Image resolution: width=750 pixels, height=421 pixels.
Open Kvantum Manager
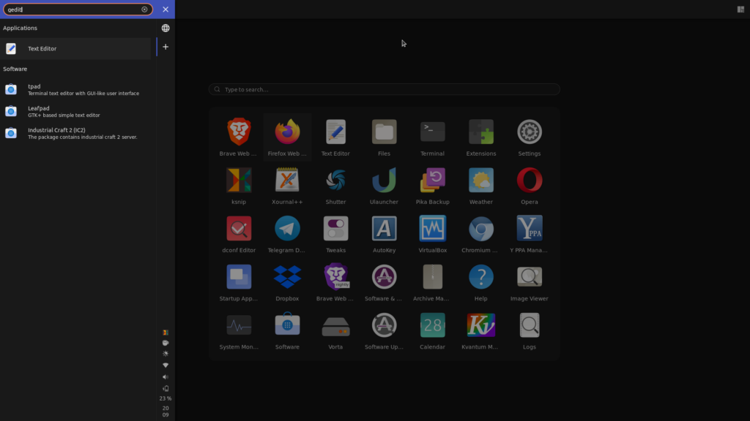[480, 325]
